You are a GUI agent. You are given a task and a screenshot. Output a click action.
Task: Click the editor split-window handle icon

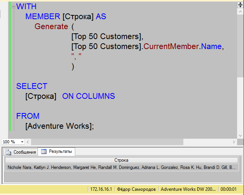[240, 5]
